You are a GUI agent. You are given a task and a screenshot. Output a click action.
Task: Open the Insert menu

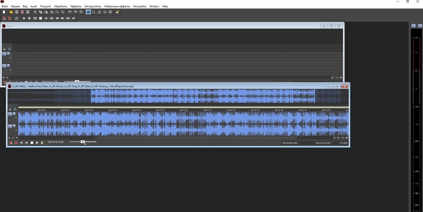click(33, 6)
